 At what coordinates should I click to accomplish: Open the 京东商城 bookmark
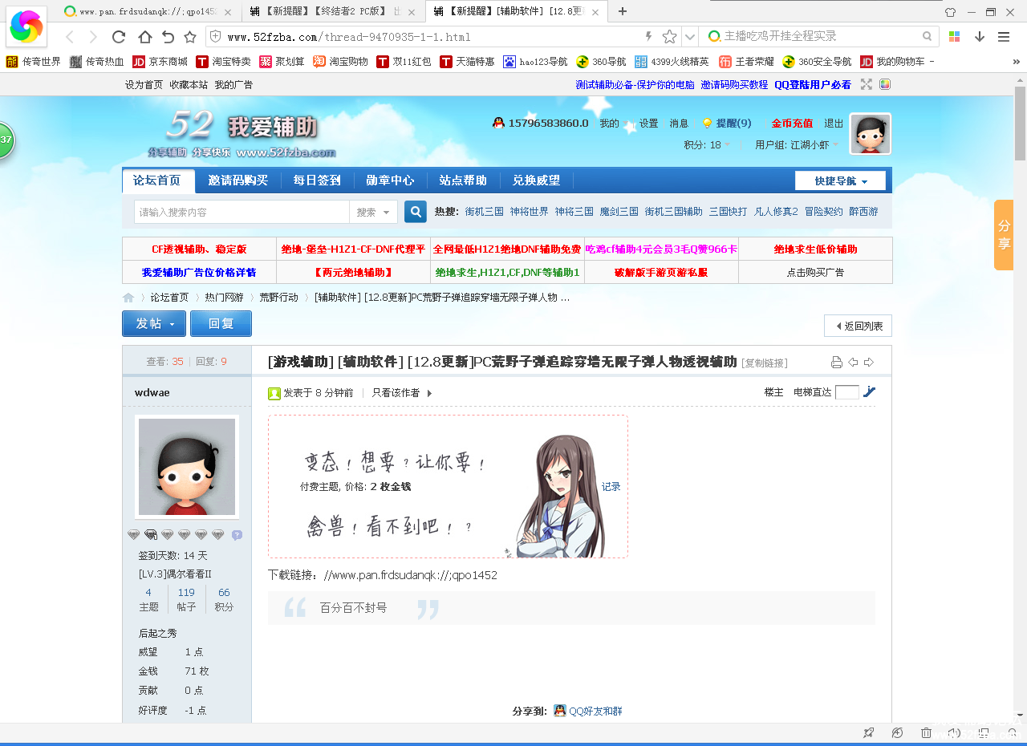160,62
